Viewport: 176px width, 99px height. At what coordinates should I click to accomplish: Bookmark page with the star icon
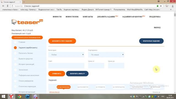[x=161, y=6]
